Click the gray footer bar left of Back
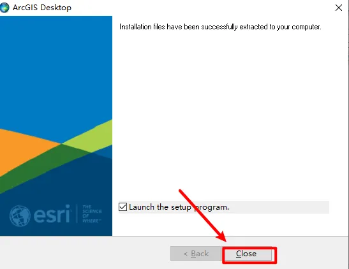The height and width of the screenshot is (269, 349). click(85, 254)
